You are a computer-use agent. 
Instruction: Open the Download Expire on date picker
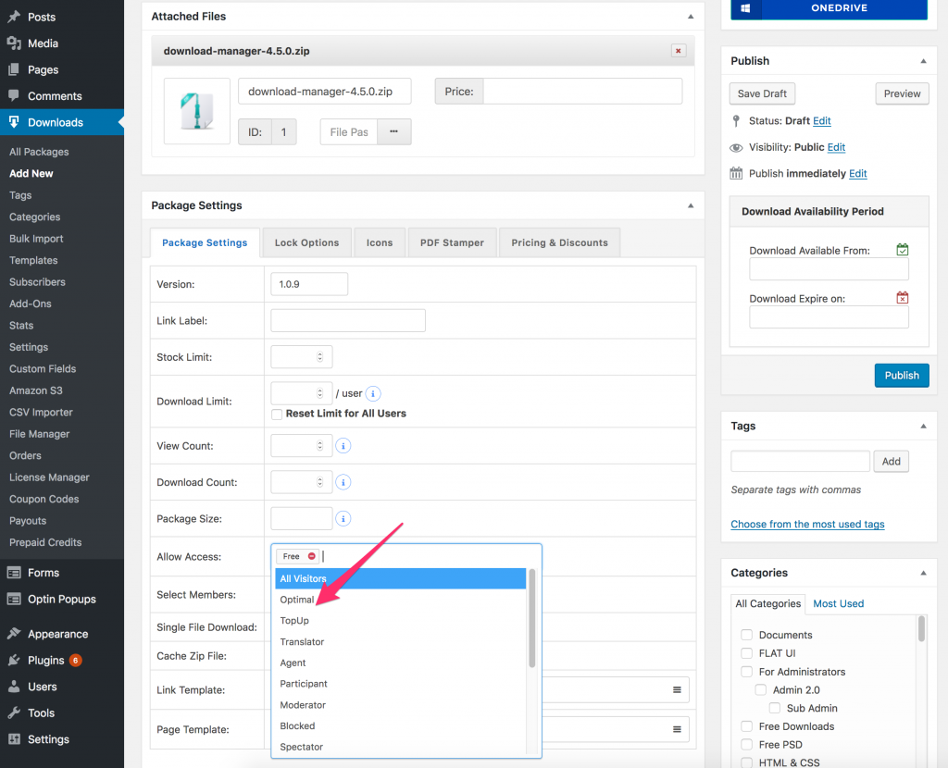click(902, 297)
